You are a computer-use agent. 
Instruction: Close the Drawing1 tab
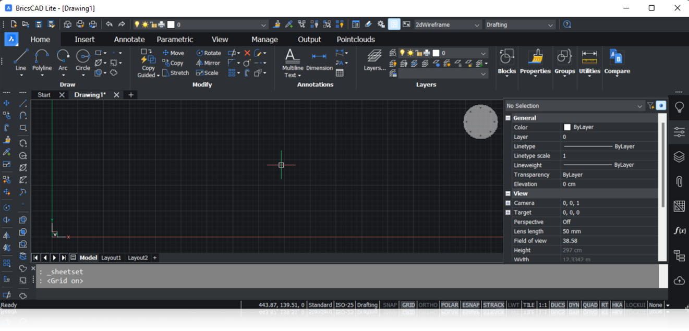click(116, 95)
